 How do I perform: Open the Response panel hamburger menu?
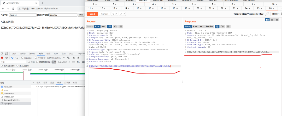click(x=228, y=27)
